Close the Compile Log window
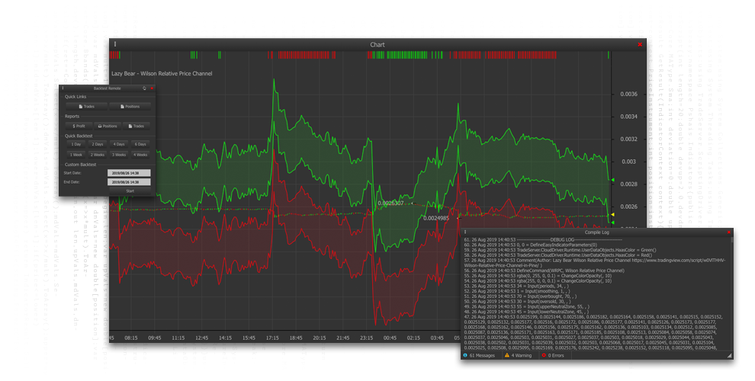The width and height of the screenshot is (755, 381). (729, 232)
